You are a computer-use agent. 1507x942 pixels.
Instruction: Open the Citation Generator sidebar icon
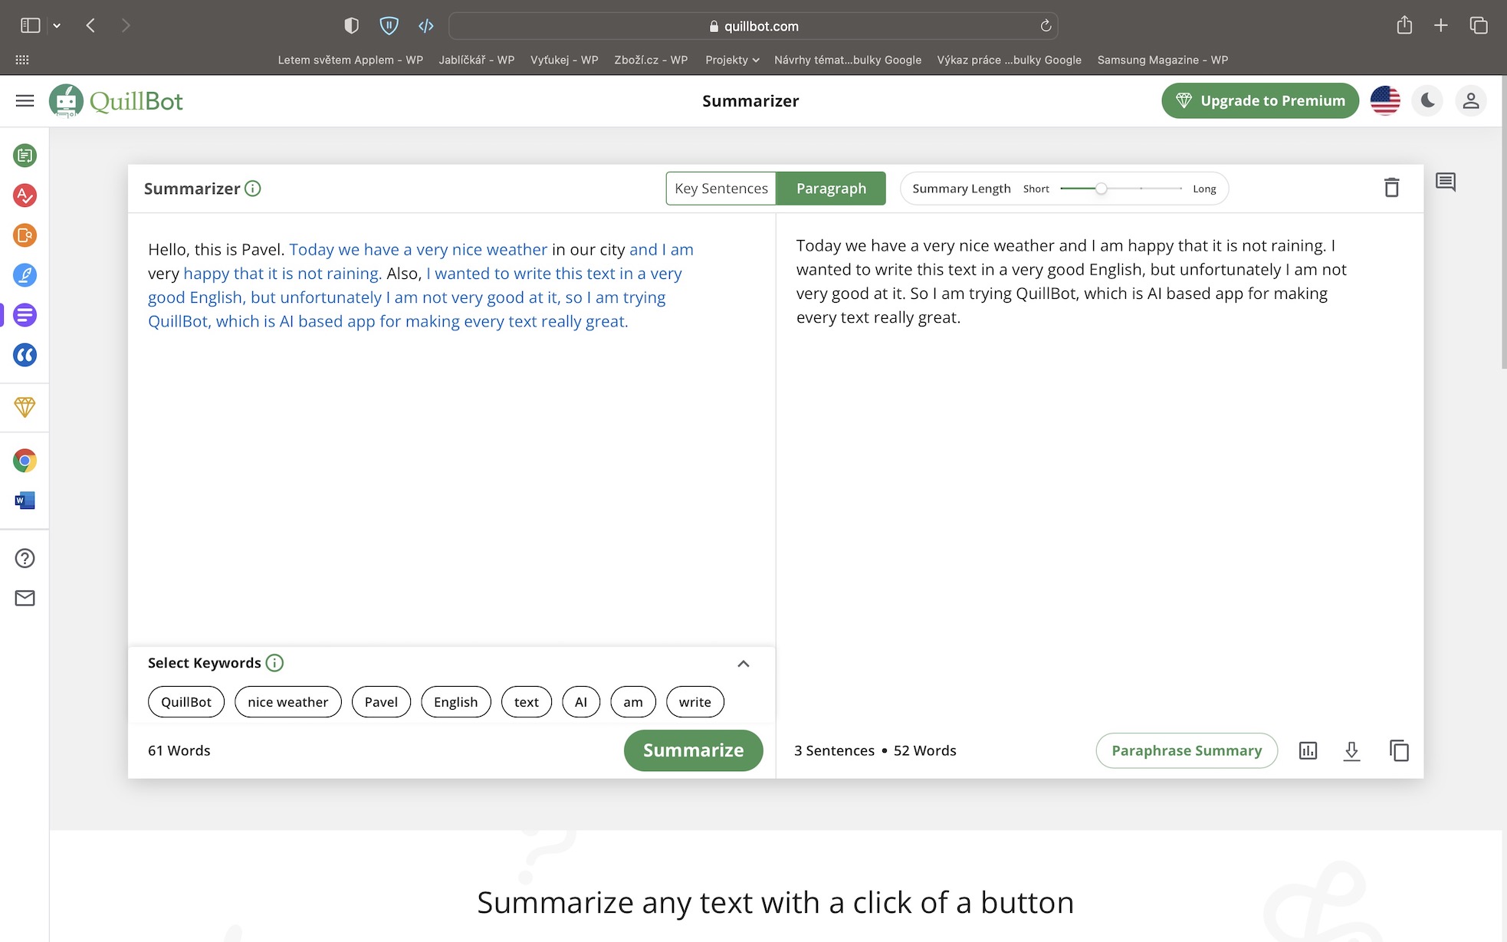pos(25,355)
